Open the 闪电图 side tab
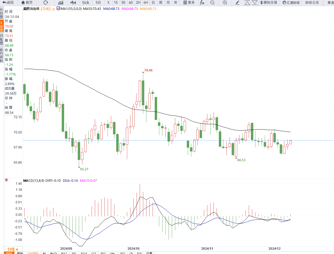This screenshot has height=254, width=334. 2,39
